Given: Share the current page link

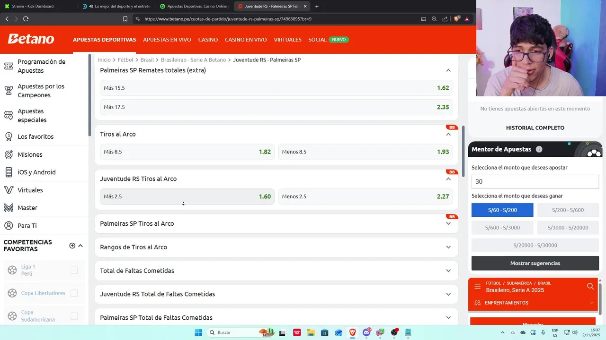Looking at the screenshot, I should (445, 19).
